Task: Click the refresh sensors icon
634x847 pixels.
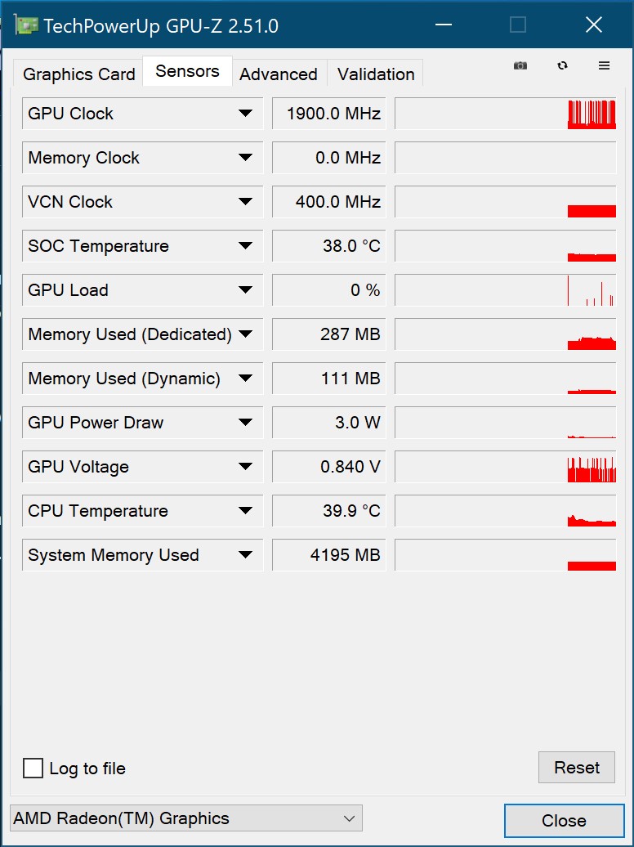Action: click(562, 66)
